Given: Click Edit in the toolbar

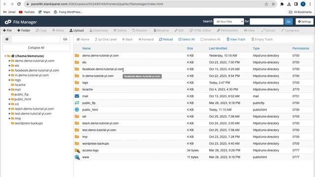Looking at the screenshot, I should 179,30.
